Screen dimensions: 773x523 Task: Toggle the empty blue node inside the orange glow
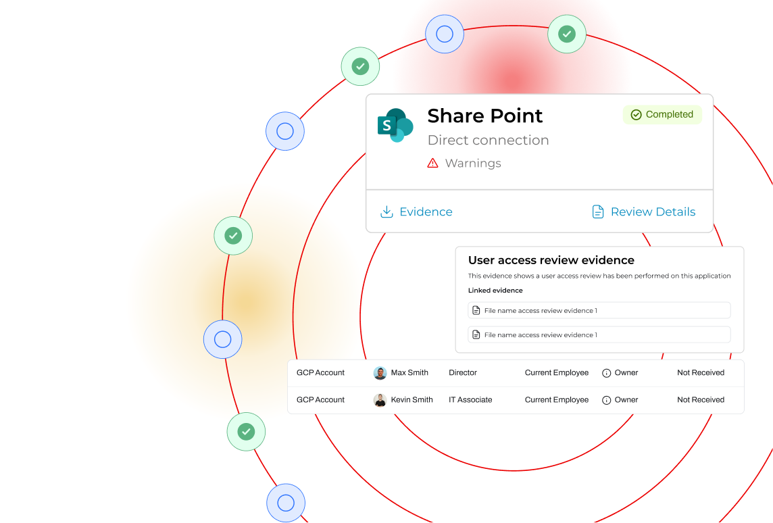pyautogui.click(x=223, y=339)
